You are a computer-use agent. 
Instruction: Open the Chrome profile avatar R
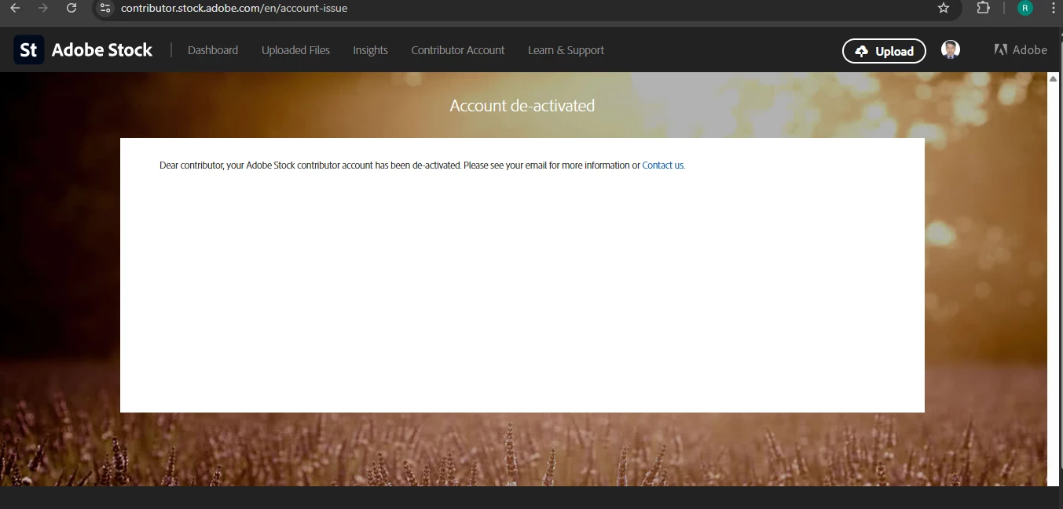click(1025, 8)
